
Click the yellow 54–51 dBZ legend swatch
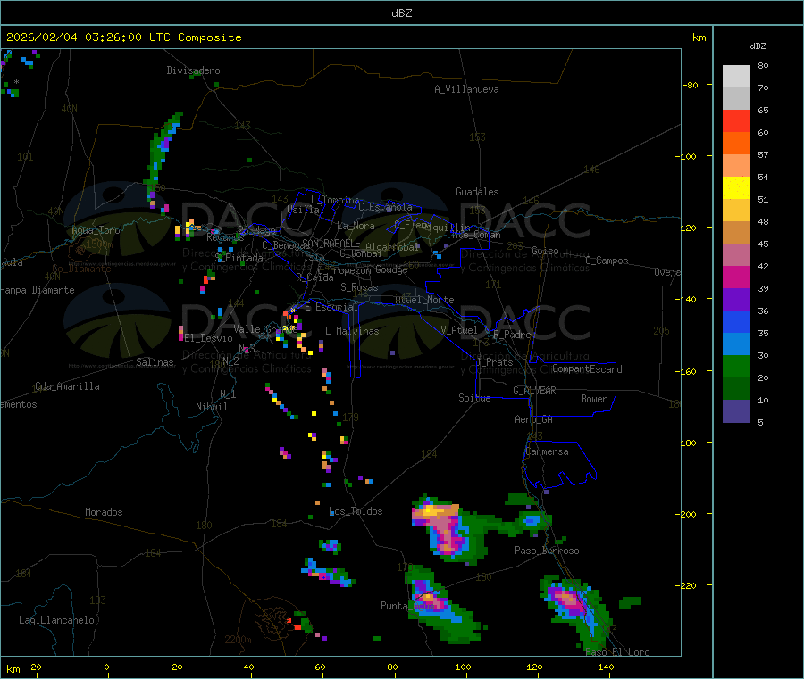(x=736, y=188)
